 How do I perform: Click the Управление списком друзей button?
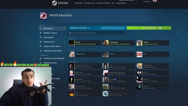coord(113,28)
